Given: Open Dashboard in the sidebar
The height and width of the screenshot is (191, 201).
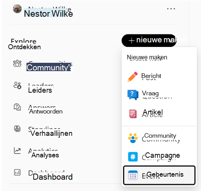Looking at the screenshot, I should tap(53, 177).
